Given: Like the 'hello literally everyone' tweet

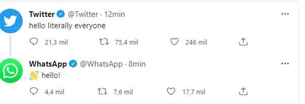Looking at the screenshot, I should coord(174,42).
